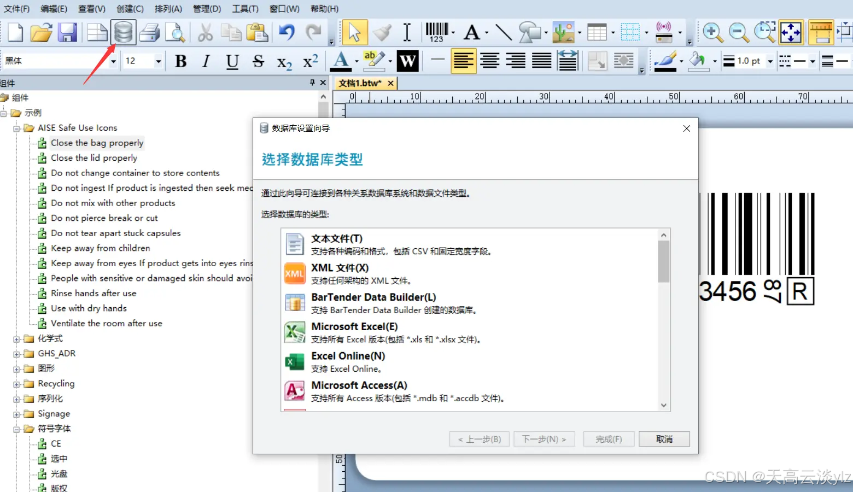This screenshot has height=492, width=853.
Task: Cancel the database wizard with 取消
Action: tap(664, 439)
